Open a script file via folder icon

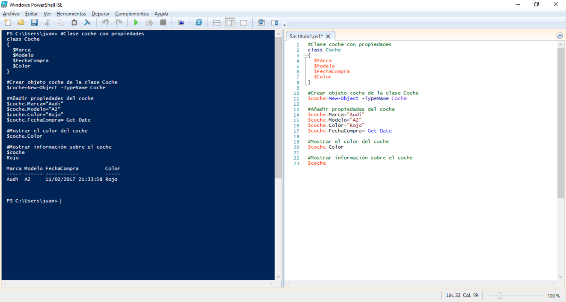tap(21, 22)
